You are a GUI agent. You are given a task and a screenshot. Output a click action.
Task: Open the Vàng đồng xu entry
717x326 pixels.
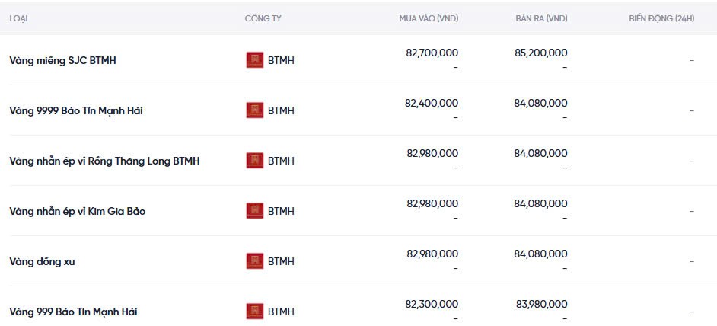[x=42, y=261]
